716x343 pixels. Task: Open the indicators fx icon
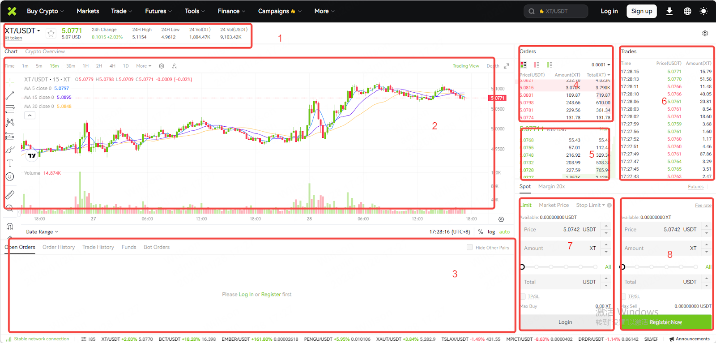pos(175,66)
